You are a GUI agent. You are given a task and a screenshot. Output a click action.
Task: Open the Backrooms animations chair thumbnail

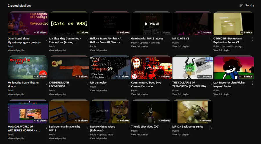tap(69, 112)
